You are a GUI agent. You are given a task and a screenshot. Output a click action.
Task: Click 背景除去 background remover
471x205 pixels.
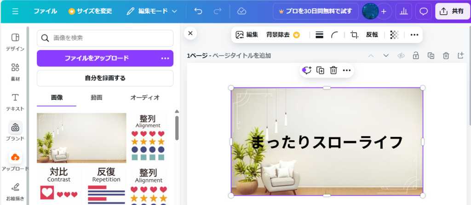point(283,35)
